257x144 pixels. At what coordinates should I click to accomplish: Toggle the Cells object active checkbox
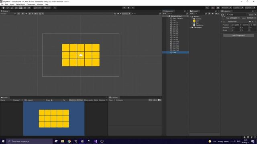click(227, 15)
